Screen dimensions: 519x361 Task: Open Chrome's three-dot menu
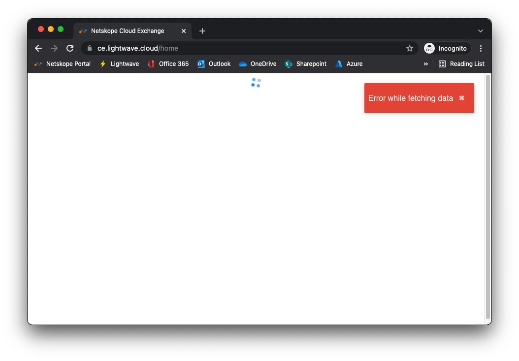[481, 48]
